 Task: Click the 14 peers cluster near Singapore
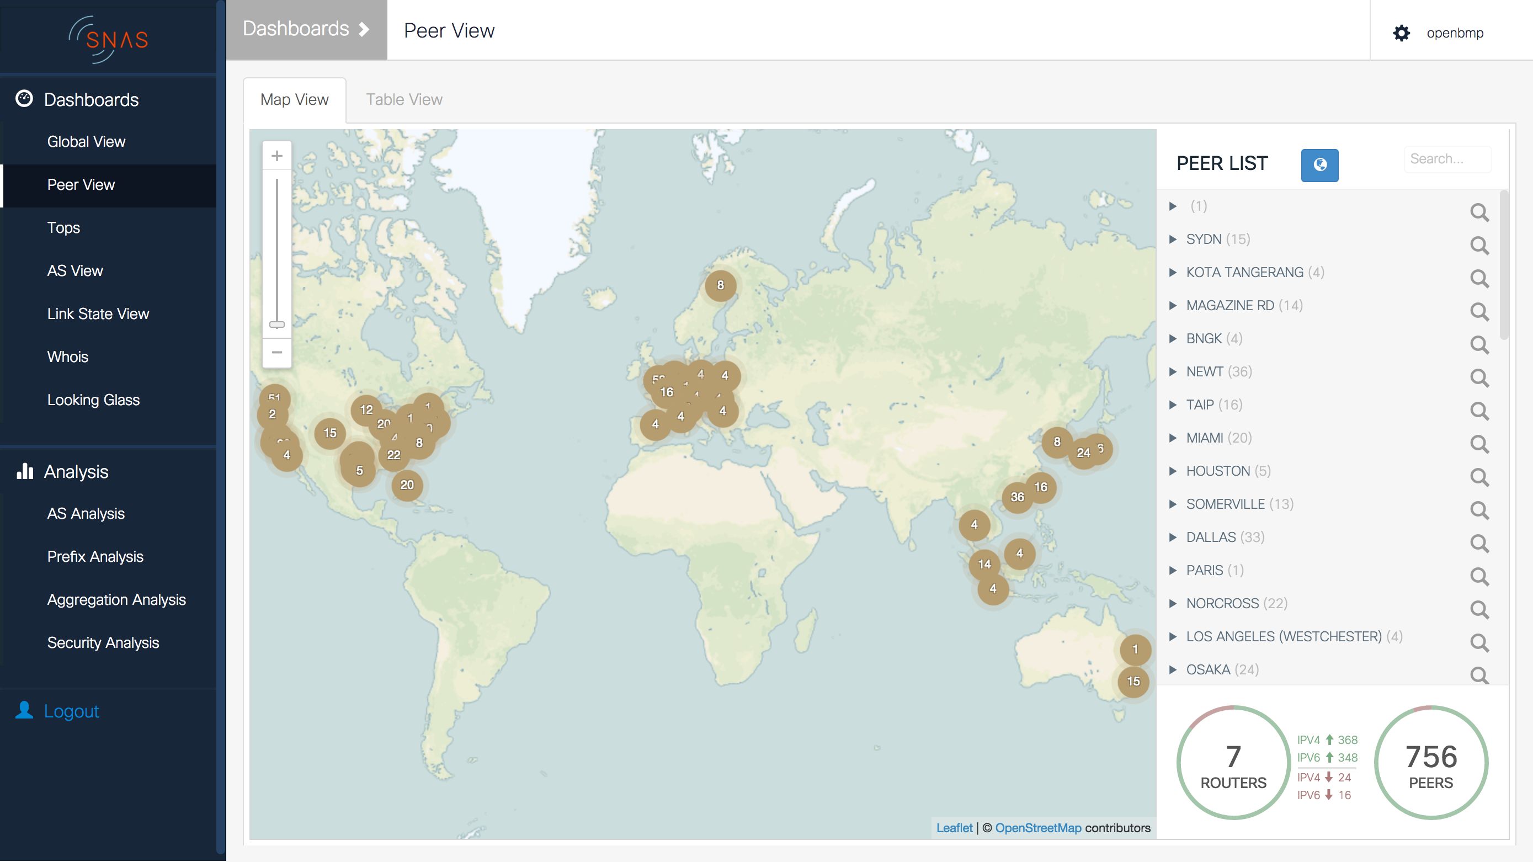[984, 565]
